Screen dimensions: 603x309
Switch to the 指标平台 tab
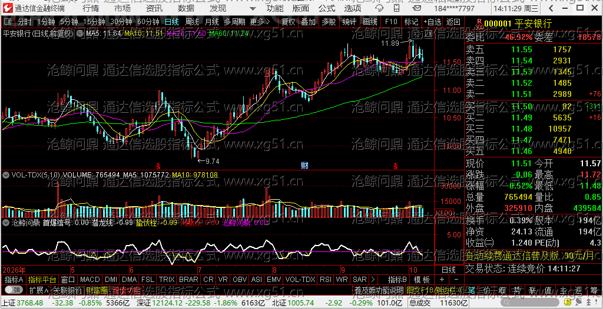[42, 280]
